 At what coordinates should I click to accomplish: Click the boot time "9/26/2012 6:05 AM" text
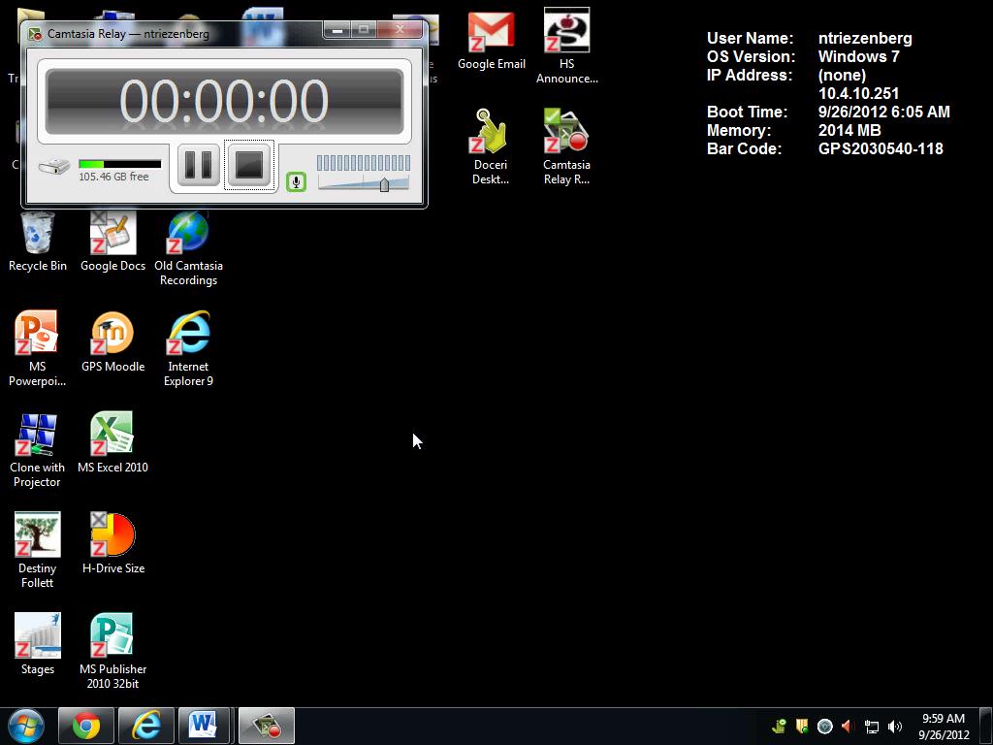pos(884,113)
